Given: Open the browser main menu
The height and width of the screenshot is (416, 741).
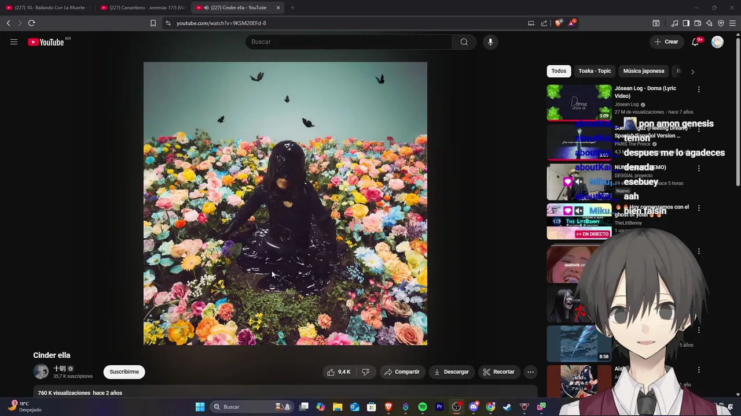Looking at the screenshot, I should [x=732, y=23].
